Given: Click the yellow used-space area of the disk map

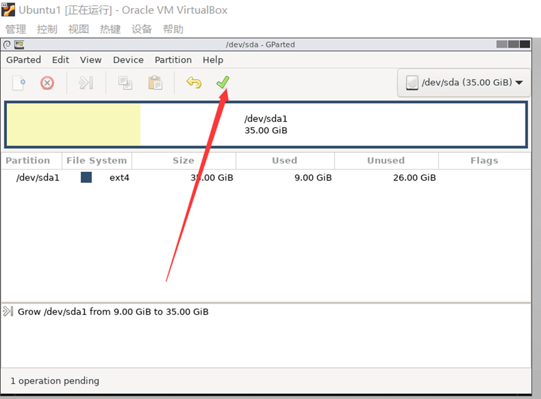Looking at the screenshot, I should 74,124.
